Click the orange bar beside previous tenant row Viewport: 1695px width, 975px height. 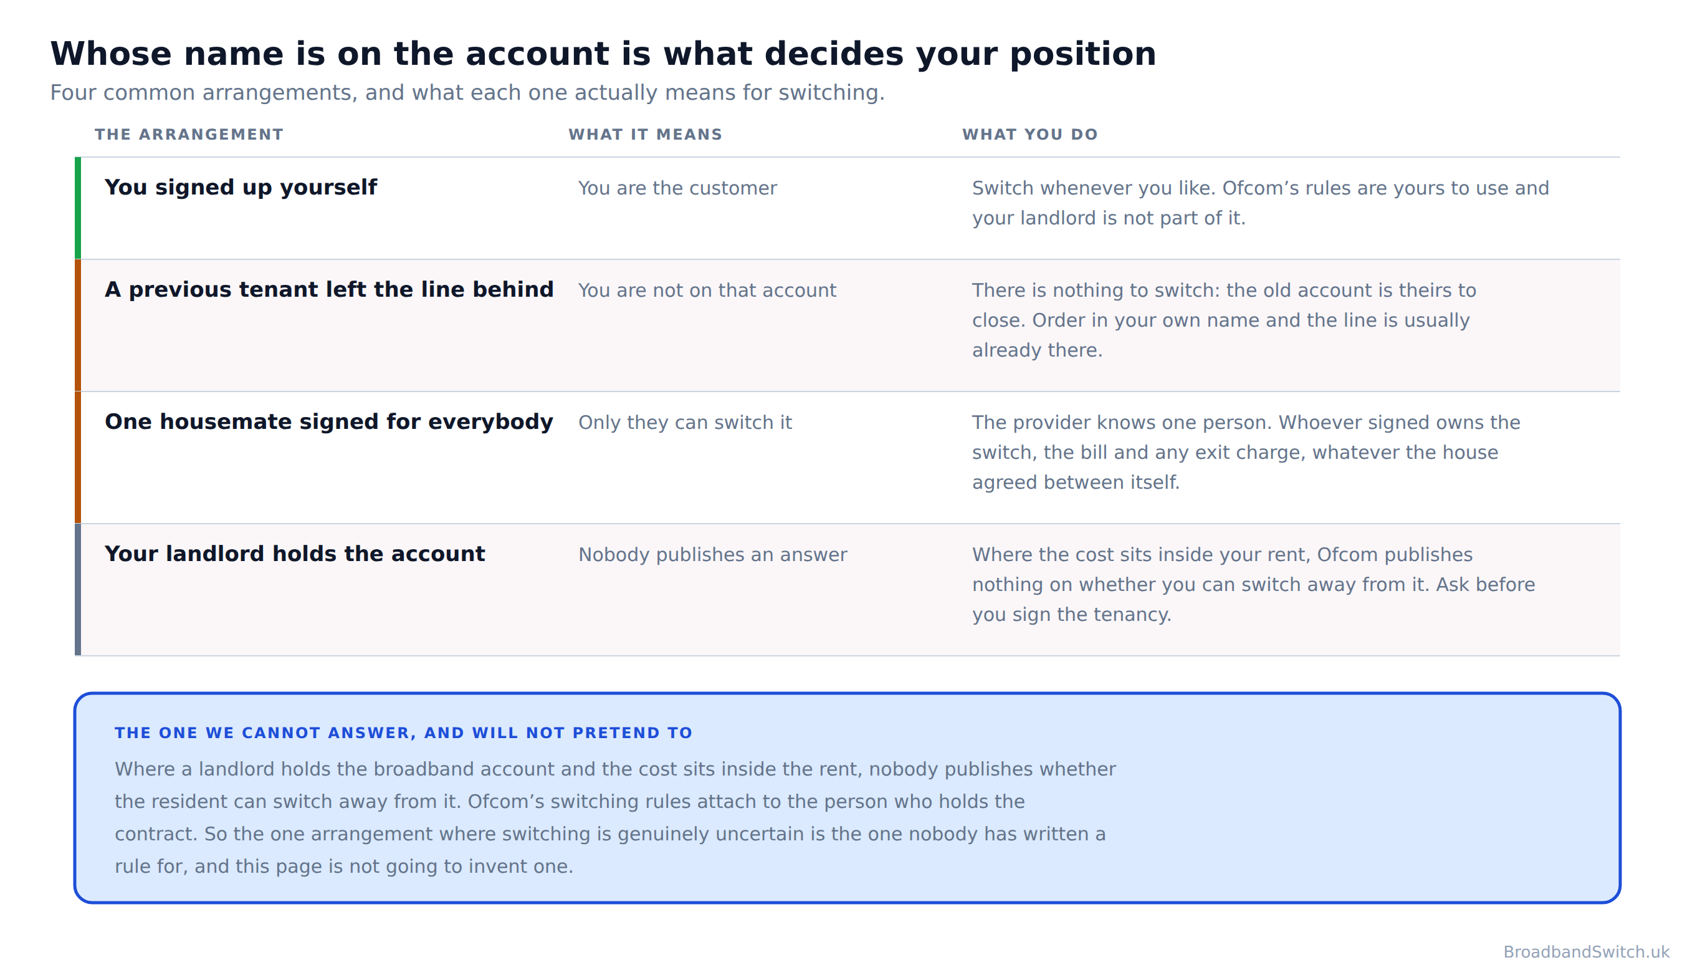pyautogui.click(x=78, y=325)
